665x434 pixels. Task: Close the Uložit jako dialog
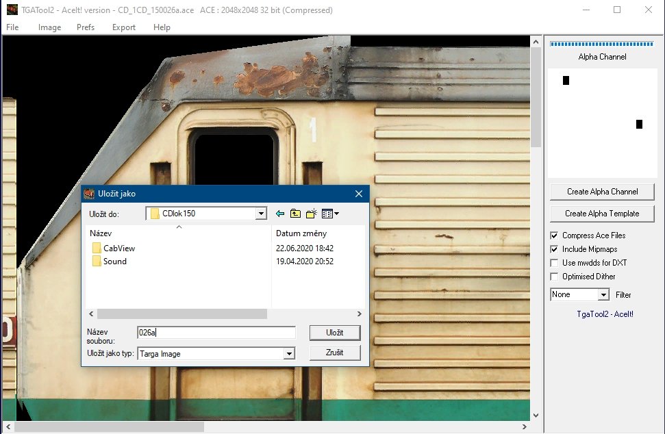click(x=358, y=194)
